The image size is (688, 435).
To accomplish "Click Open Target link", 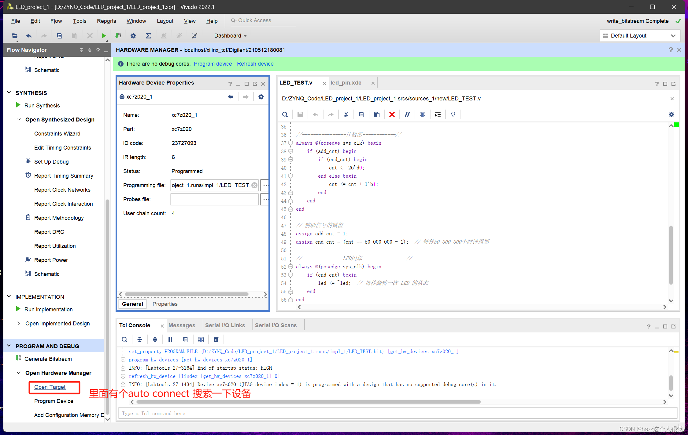I will [x=50, y=387].
